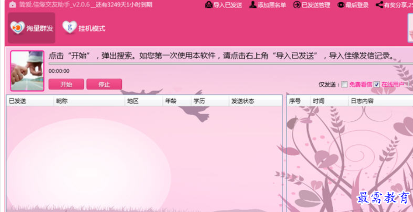
Task: Click the 添加黑名单 person icon
Action: [x=253, y=5]
